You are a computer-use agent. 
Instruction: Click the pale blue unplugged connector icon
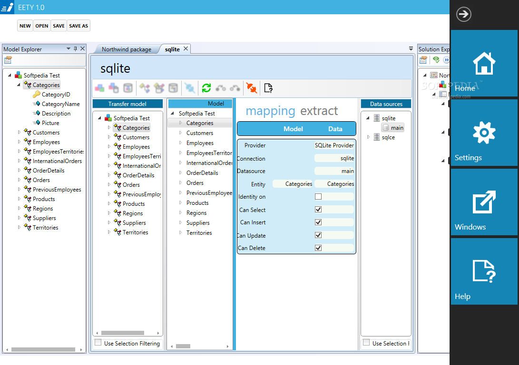(x=190, y=88)
